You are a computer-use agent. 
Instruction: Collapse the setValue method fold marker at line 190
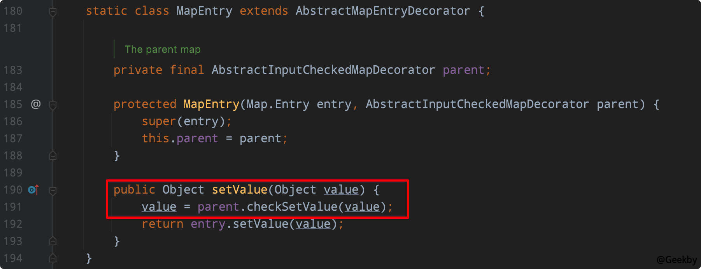[53, 190]
